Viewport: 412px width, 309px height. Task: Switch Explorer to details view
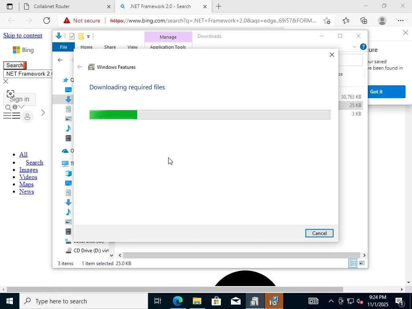[352, 263]
